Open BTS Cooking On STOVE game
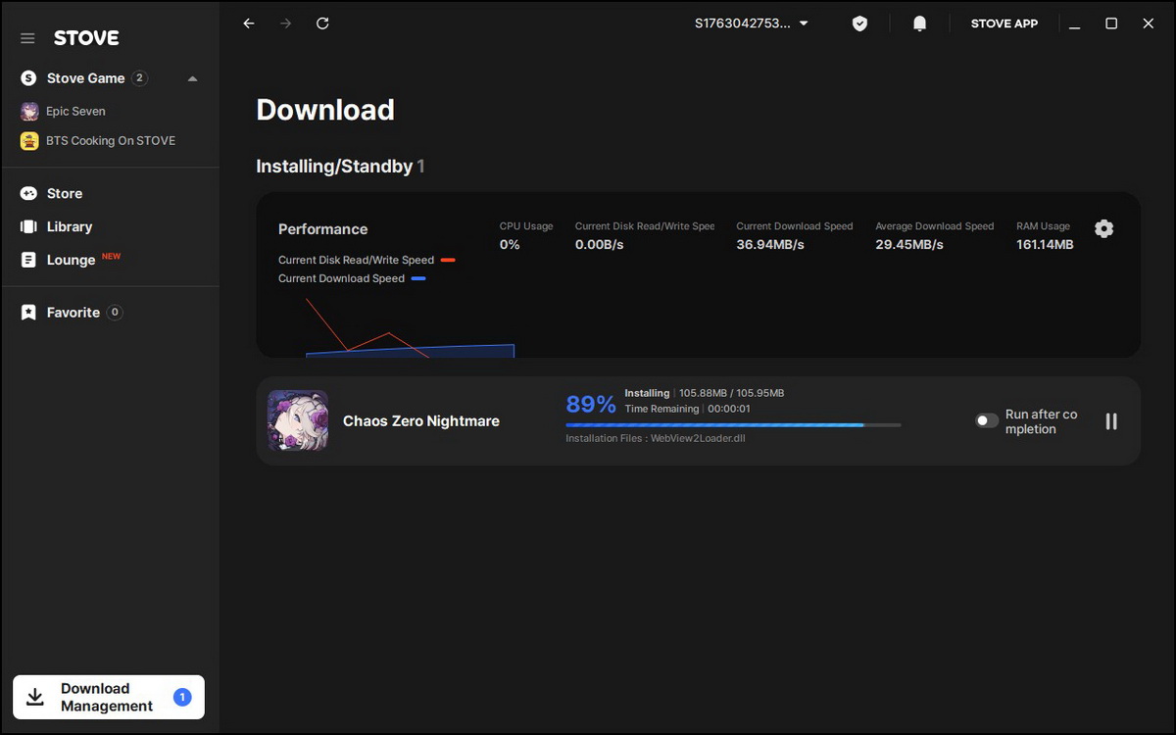The image size is (1176, 735). [x=110, y=141]
